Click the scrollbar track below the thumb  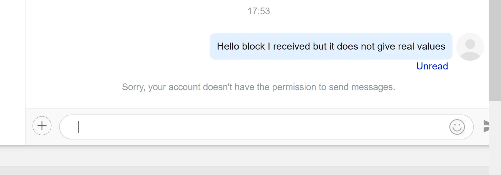pyautogui.click(x=495, y=137)
